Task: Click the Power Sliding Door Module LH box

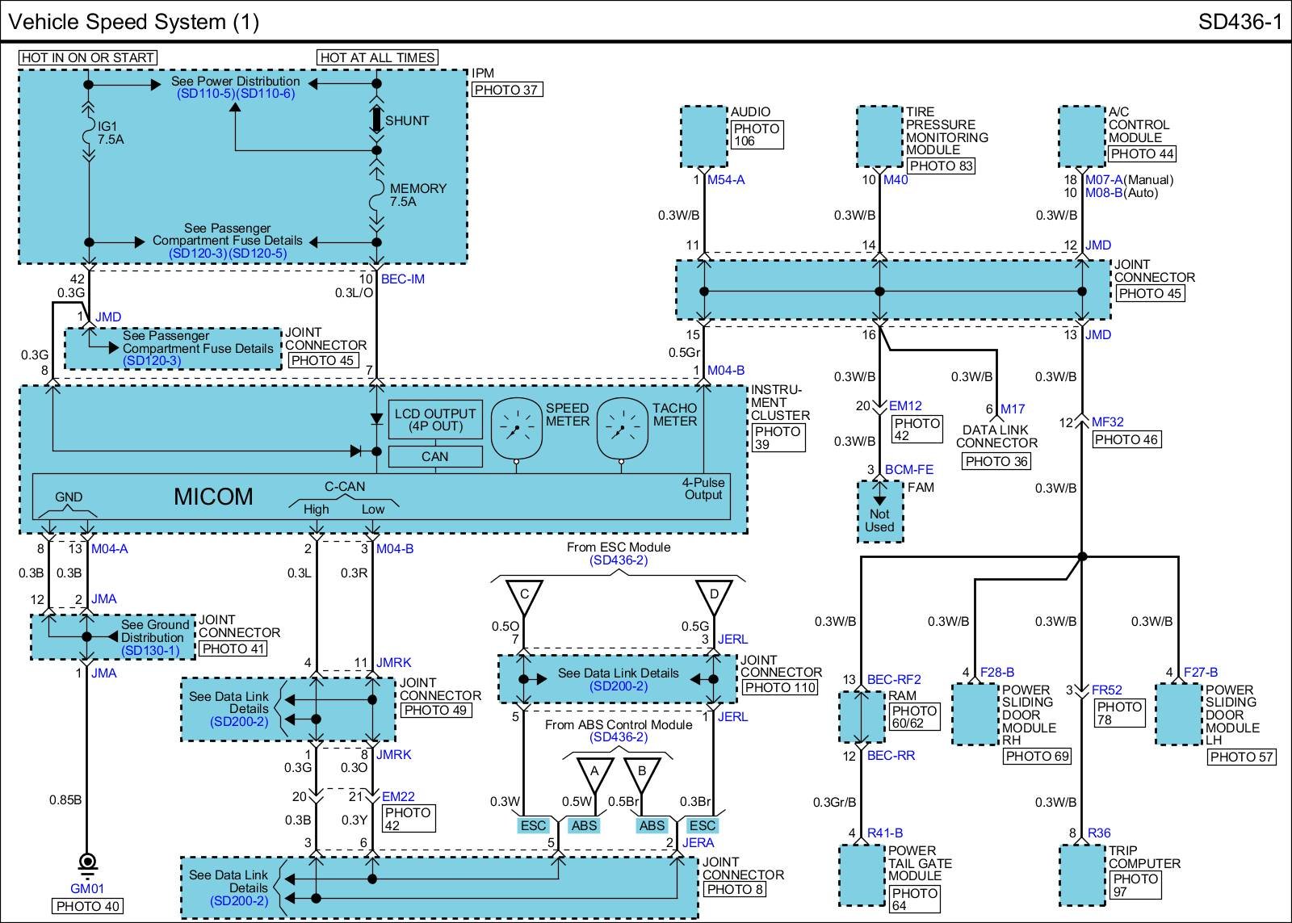Action: [1179, 715]
